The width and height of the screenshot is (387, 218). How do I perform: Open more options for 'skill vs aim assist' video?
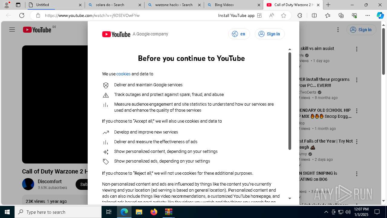[357, 49]
